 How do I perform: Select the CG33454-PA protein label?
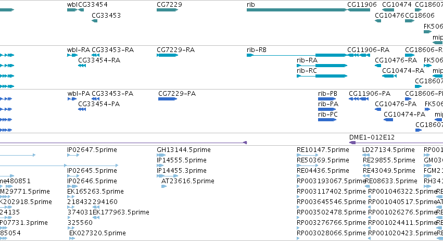tap(99, 104)
